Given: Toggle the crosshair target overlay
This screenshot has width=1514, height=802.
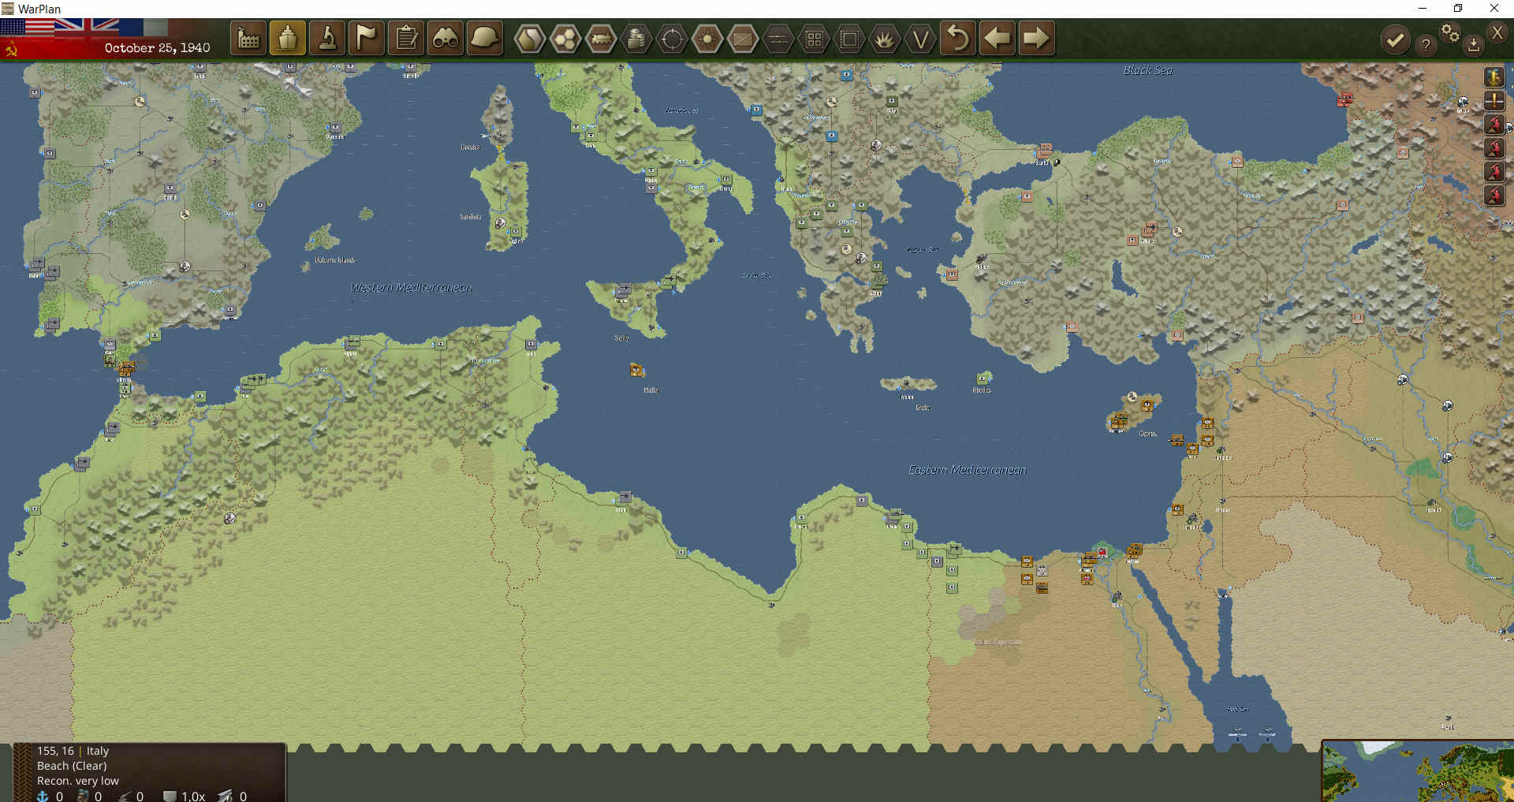Looking at the screenshot, I should tap(672, 39).
